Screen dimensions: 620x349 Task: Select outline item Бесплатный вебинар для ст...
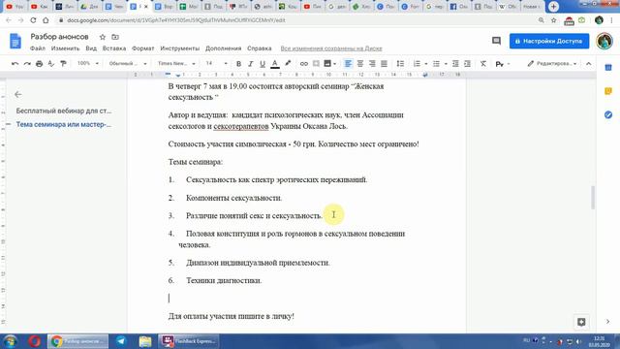(x=64, y=111)
